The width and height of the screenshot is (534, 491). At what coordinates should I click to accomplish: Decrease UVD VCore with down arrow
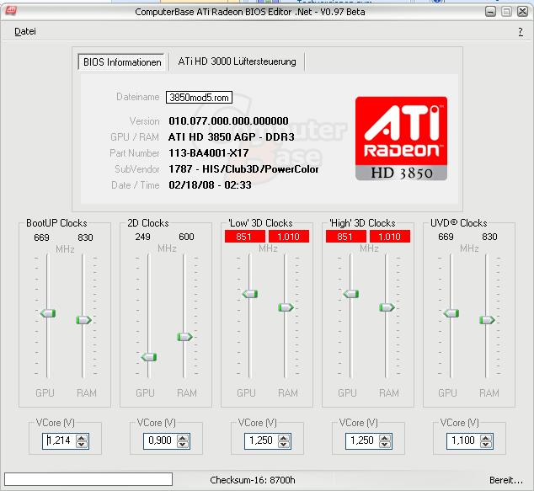486,444
